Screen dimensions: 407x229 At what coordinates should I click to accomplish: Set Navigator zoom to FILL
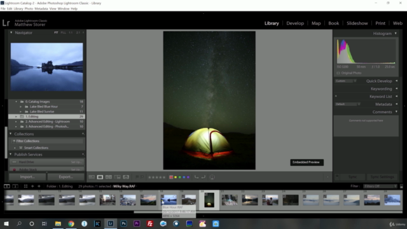coord(63,32)
